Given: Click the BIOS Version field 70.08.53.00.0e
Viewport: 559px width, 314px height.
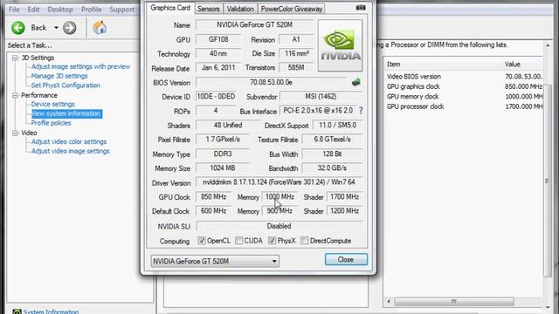Looking at the screenshot, I should (271, 82).
